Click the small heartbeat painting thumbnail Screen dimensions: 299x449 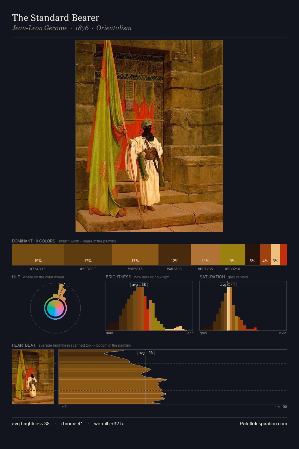click(33, 377)
